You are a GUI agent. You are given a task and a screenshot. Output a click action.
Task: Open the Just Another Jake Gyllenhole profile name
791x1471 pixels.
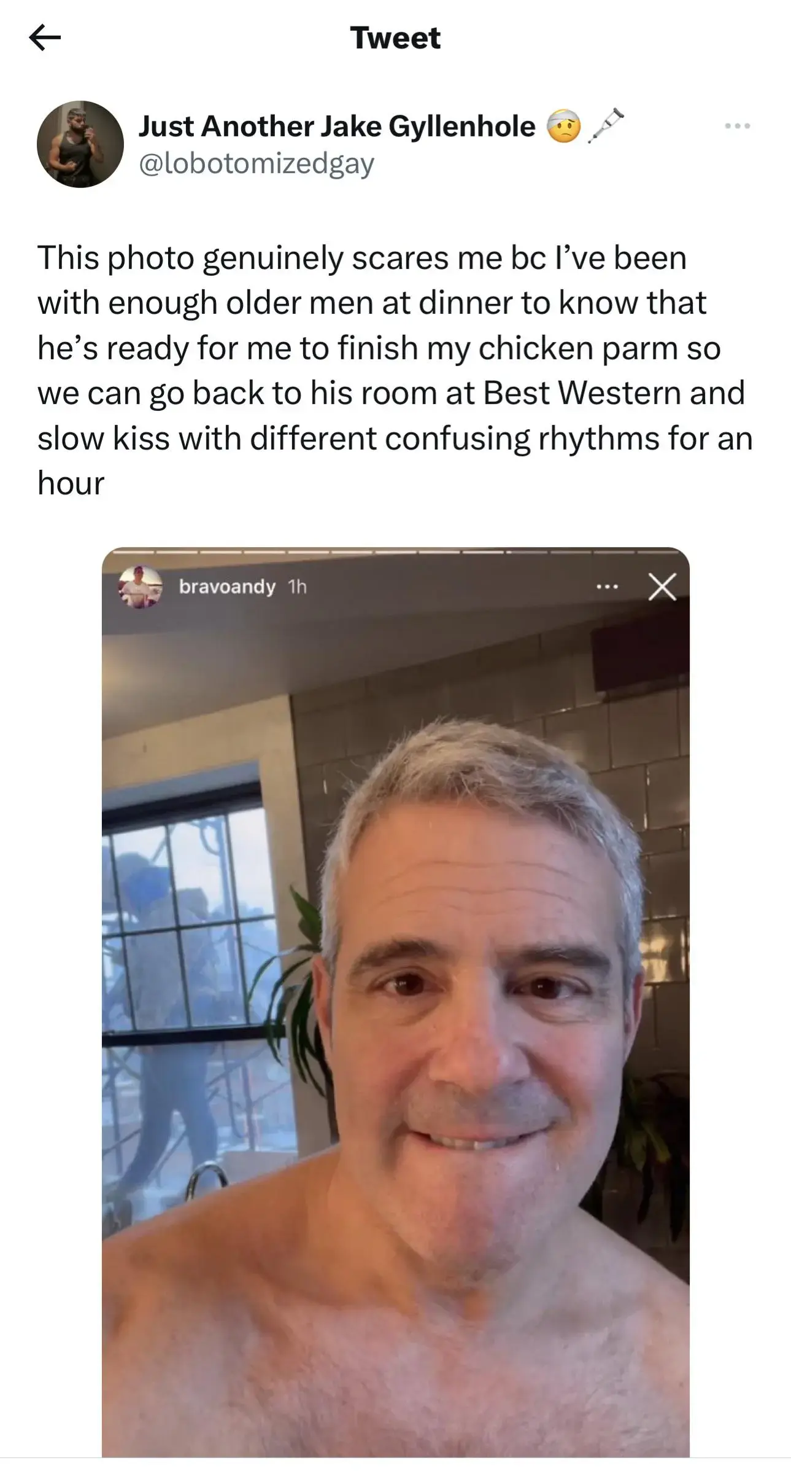coord(337,127)
